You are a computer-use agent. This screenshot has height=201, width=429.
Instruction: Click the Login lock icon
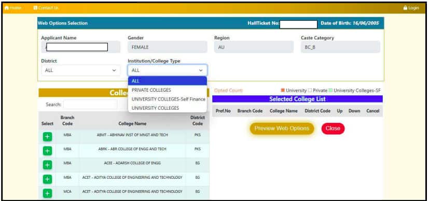[x=405, y=8]
